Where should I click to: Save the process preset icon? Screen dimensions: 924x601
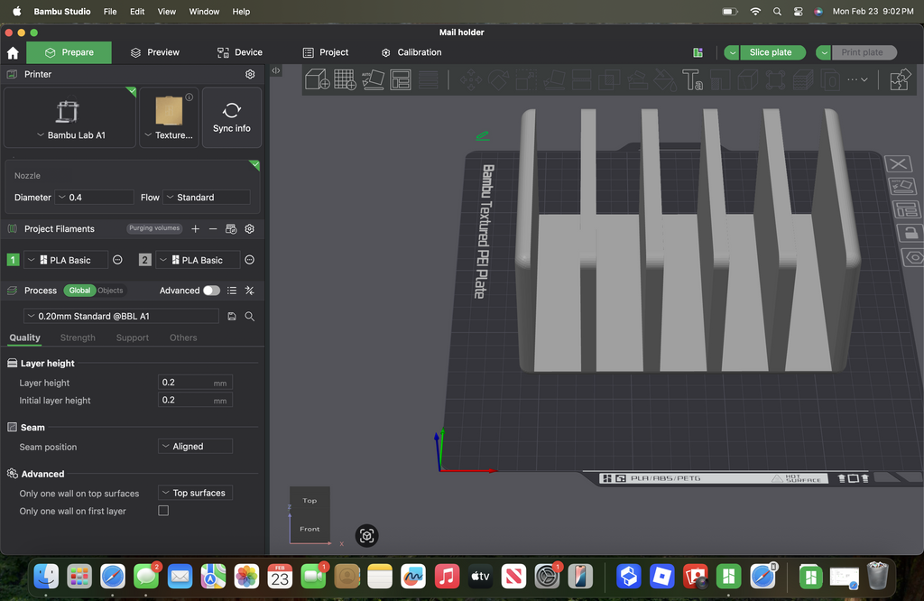point(232,317)
